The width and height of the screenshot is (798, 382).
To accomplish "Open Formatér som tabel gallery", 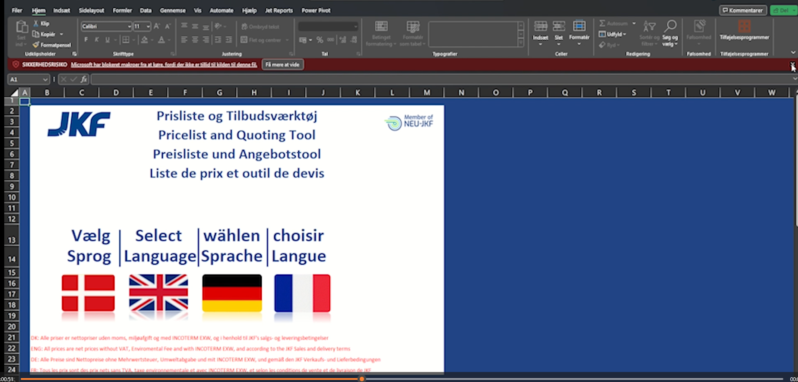I will 413,33.
